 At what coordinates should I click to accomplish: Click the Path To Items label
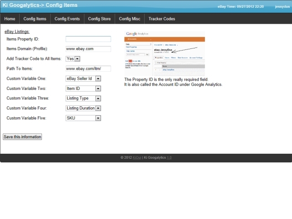coord(20,68)
